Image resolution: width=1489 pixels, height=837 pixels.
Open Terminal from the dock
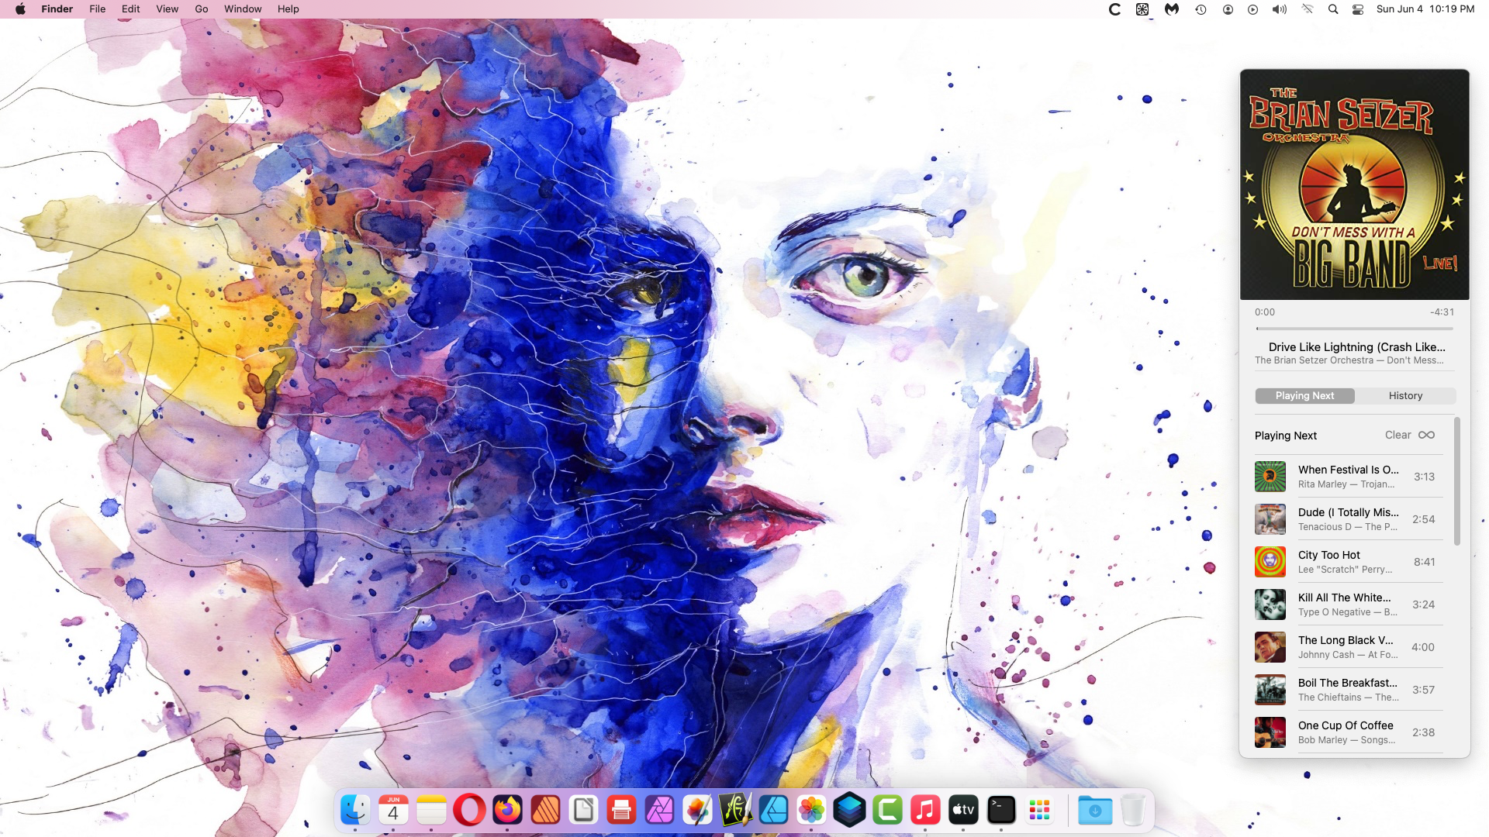click(1001, 811)
